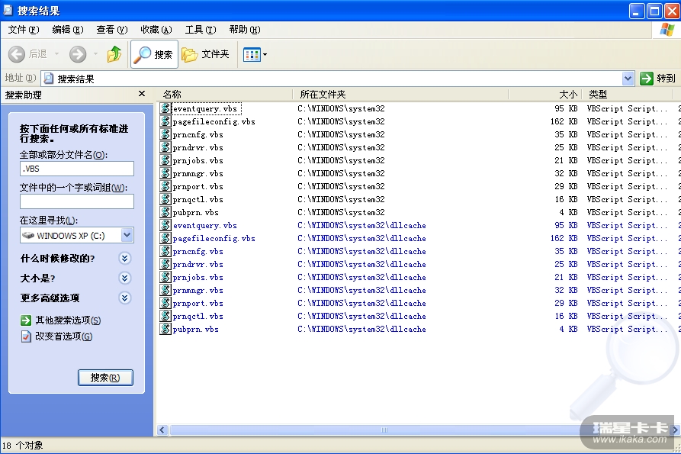Viewport: 681px width, 454px height.
Task: Click the horizontal scrollbar thumb
Action: (x=384, y=430)
